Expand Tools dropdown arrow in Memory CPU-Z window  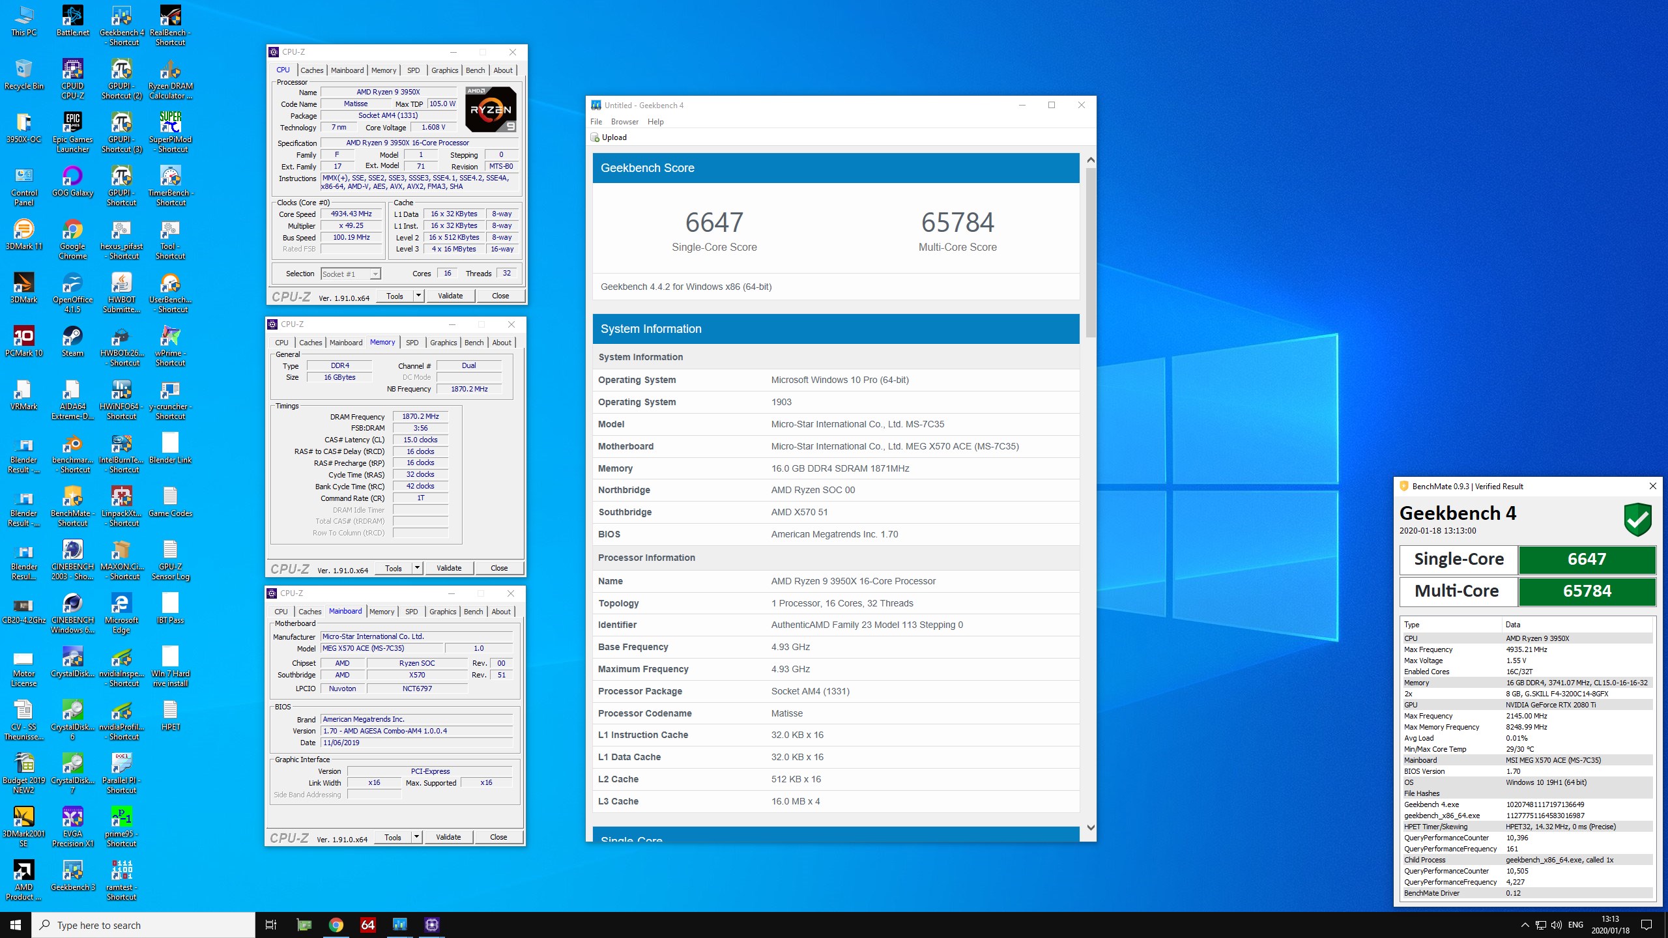417,568
